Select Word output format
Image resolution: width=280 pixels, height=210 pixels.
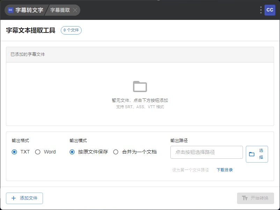click(38, 152)
